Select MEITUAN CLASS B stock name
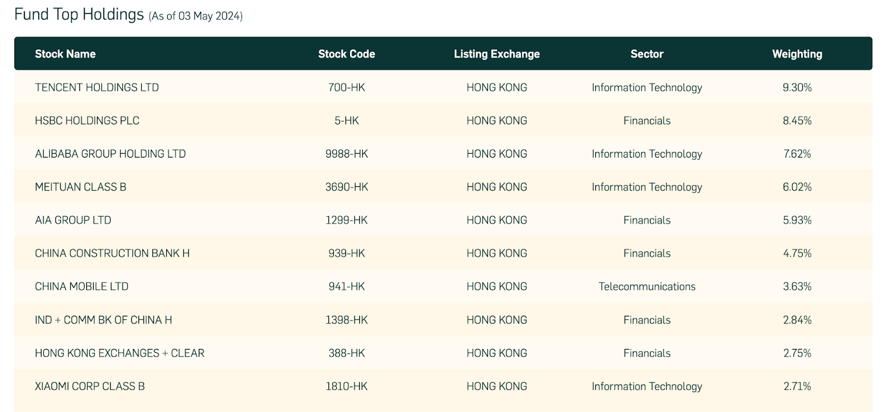This screenshot has width=886, height=412. pos(80,187)
